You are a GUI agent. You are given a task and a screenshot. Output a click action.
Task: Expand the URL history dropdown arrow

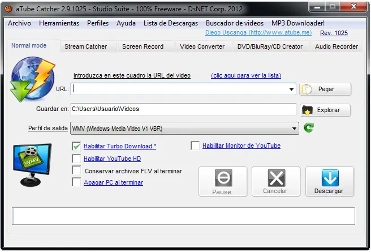291,89
